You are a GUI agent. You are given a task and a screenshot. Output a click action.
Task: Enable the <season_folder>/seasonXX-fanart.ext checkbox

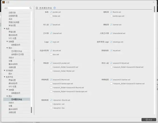(111, 67)
